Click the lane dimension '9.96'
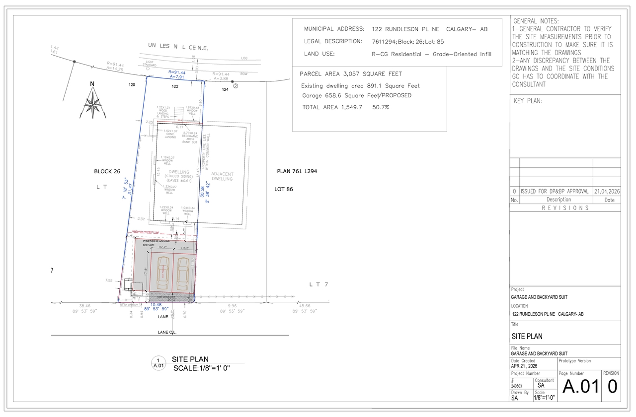 tap(232, 306)
